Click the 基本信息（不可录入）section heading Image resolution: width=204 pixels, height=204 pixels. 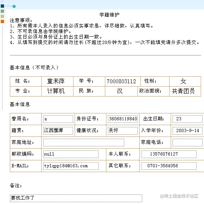tap(34, 68)
